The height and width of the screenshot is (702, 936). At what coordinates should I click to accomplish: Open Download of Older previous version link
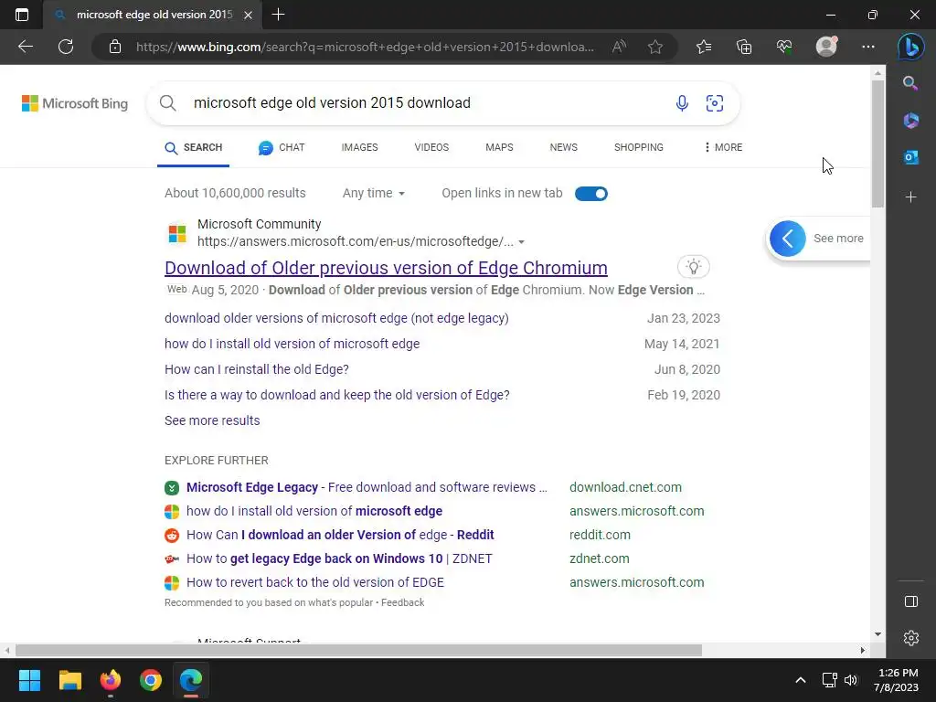(386, 268)
